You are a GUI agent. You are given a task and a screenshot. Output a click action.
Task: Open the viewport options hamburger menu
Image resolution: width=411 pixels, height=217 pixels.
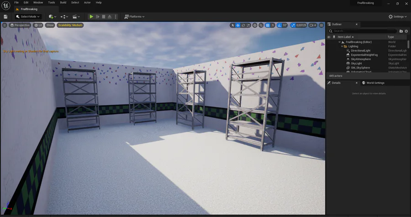click(x=5, y=25)
